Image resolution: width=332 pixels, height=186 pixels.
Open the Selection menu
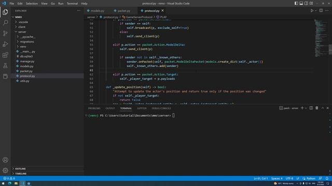[32, 4]
